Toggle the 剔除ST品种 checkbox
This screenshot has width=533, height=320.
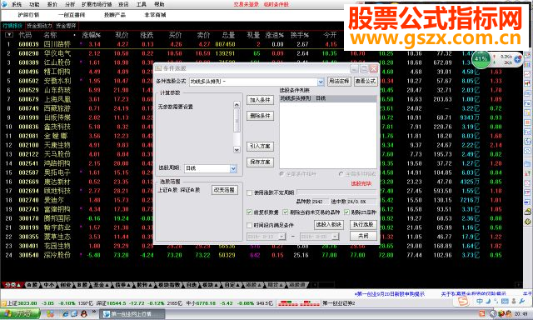tap(346, 212)
